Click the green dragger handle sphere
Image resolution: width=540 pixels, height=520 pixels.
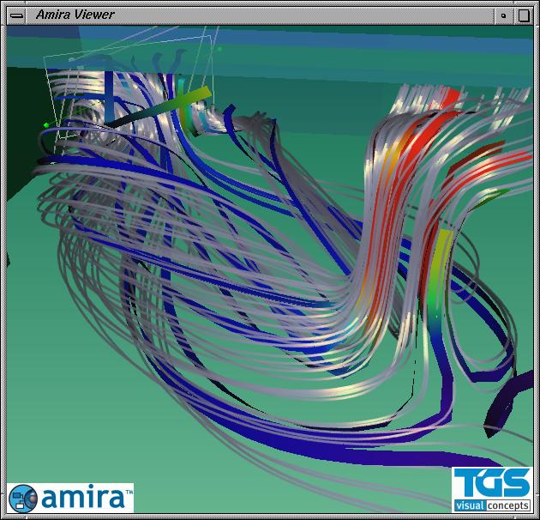coord(46,124)
